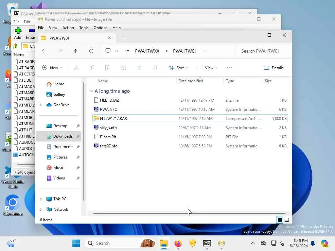Expand the This PC tree node
335x251 pixels.
(x=41, y=199)
